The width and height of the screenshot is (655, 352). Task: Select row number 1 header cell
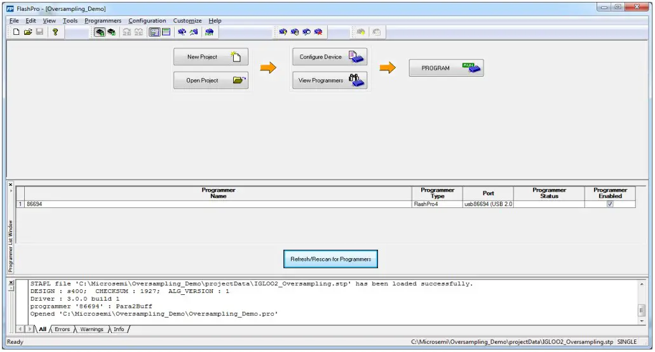point(20,204)
